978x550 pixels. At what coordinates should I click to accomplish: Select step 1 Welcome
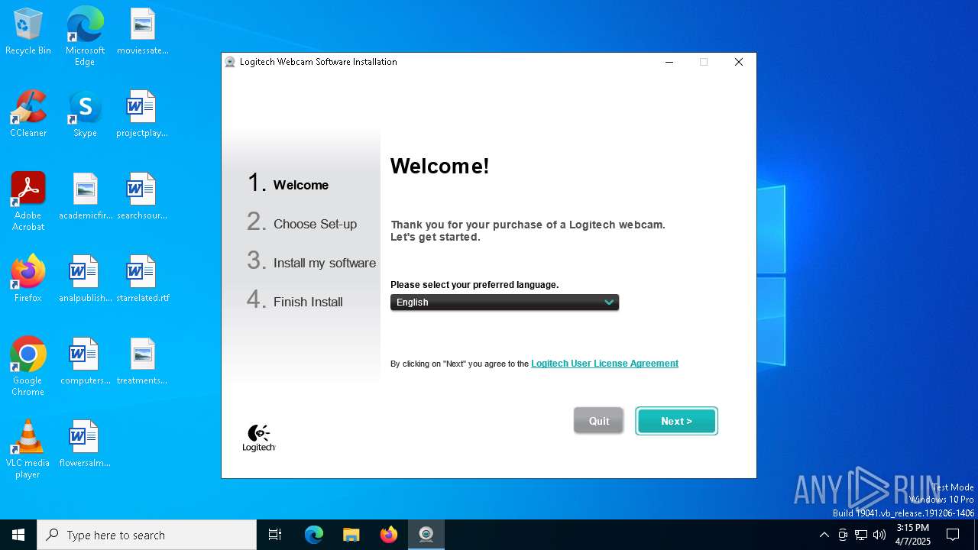[x=288, y=184]
